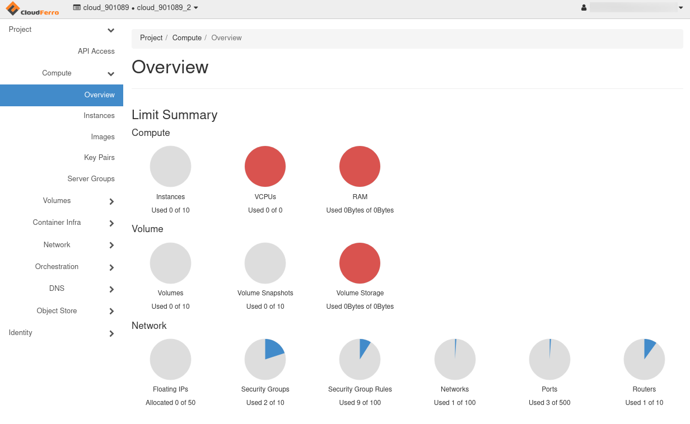Click the Compute breadcrumb link
This screenshot has height=424, width=690.
pos(187,38)
